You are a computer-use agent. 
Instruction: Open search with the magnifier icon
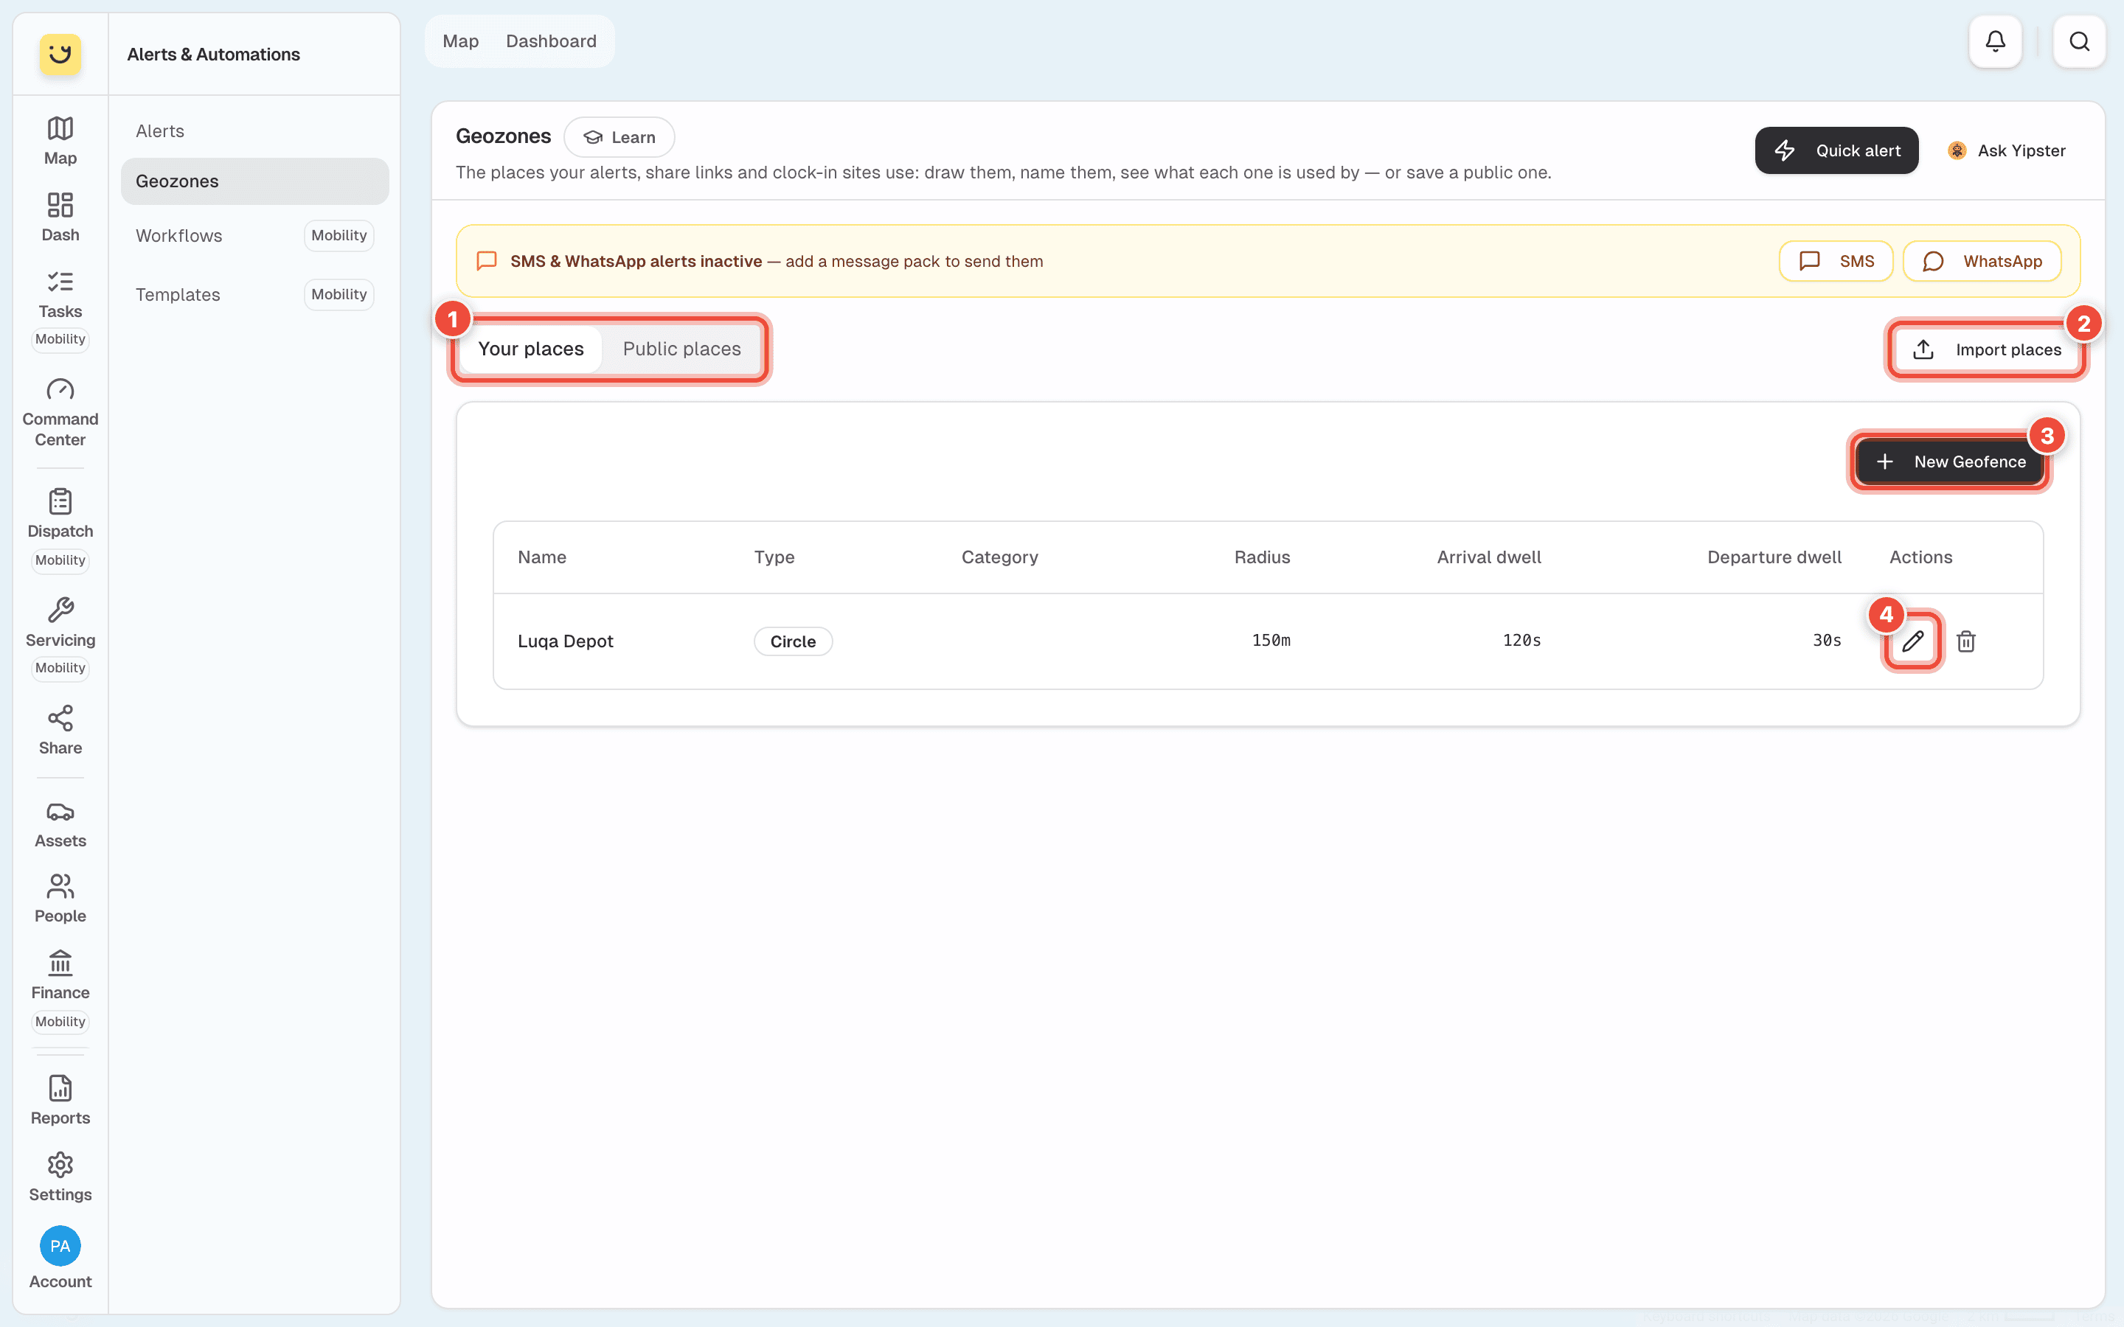point(2079,41)
